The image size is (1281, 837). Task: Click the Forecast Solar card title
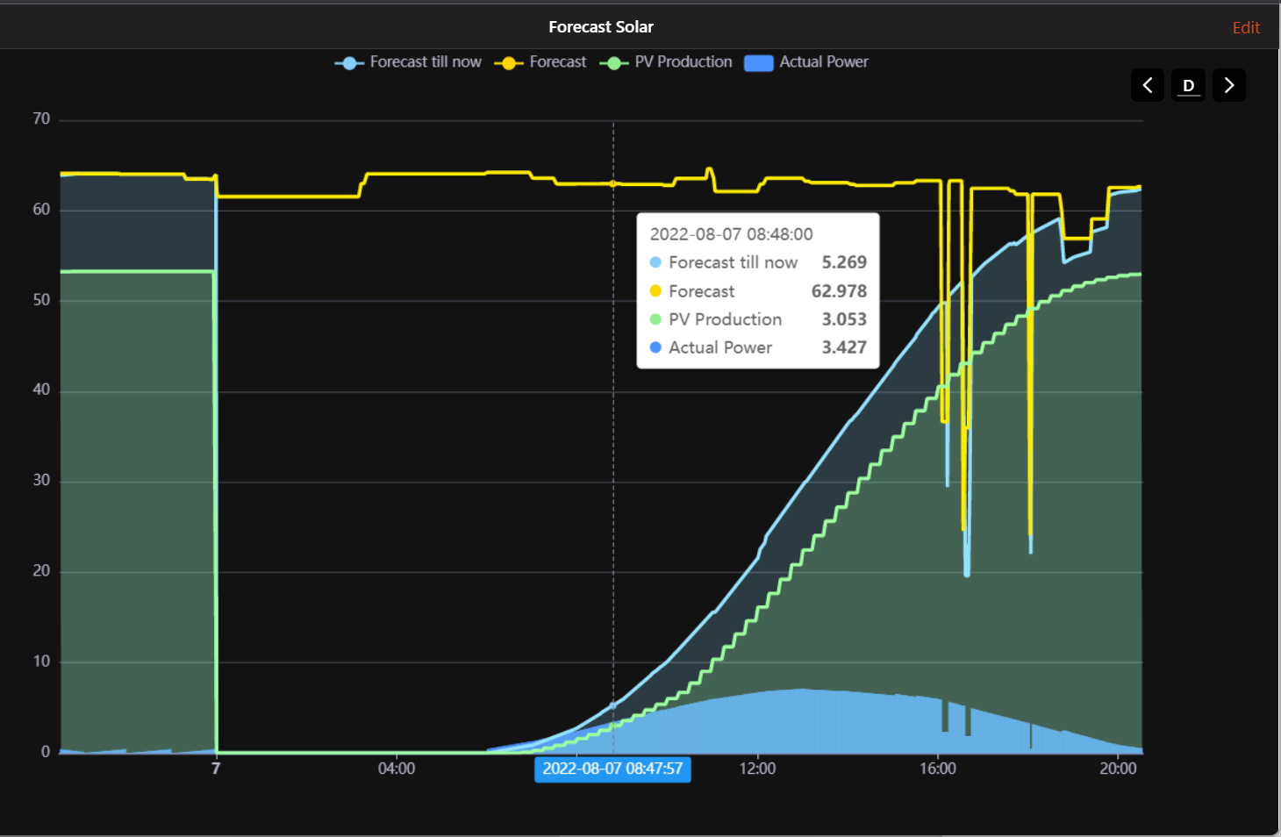click(601, 26)
